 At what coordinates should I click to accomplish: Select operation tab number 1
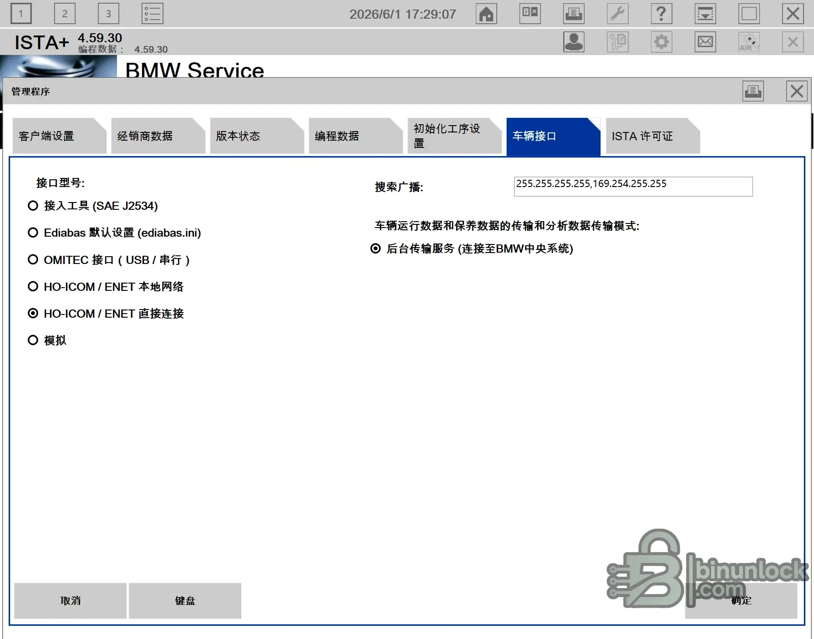click(x=21, y=14)
